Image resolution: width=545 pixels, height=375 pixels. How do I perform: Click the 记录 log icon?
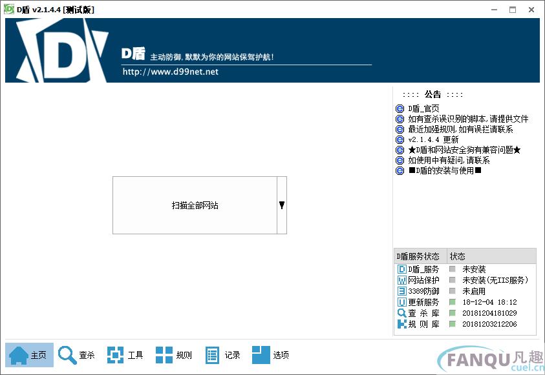(x=212, y=355)
